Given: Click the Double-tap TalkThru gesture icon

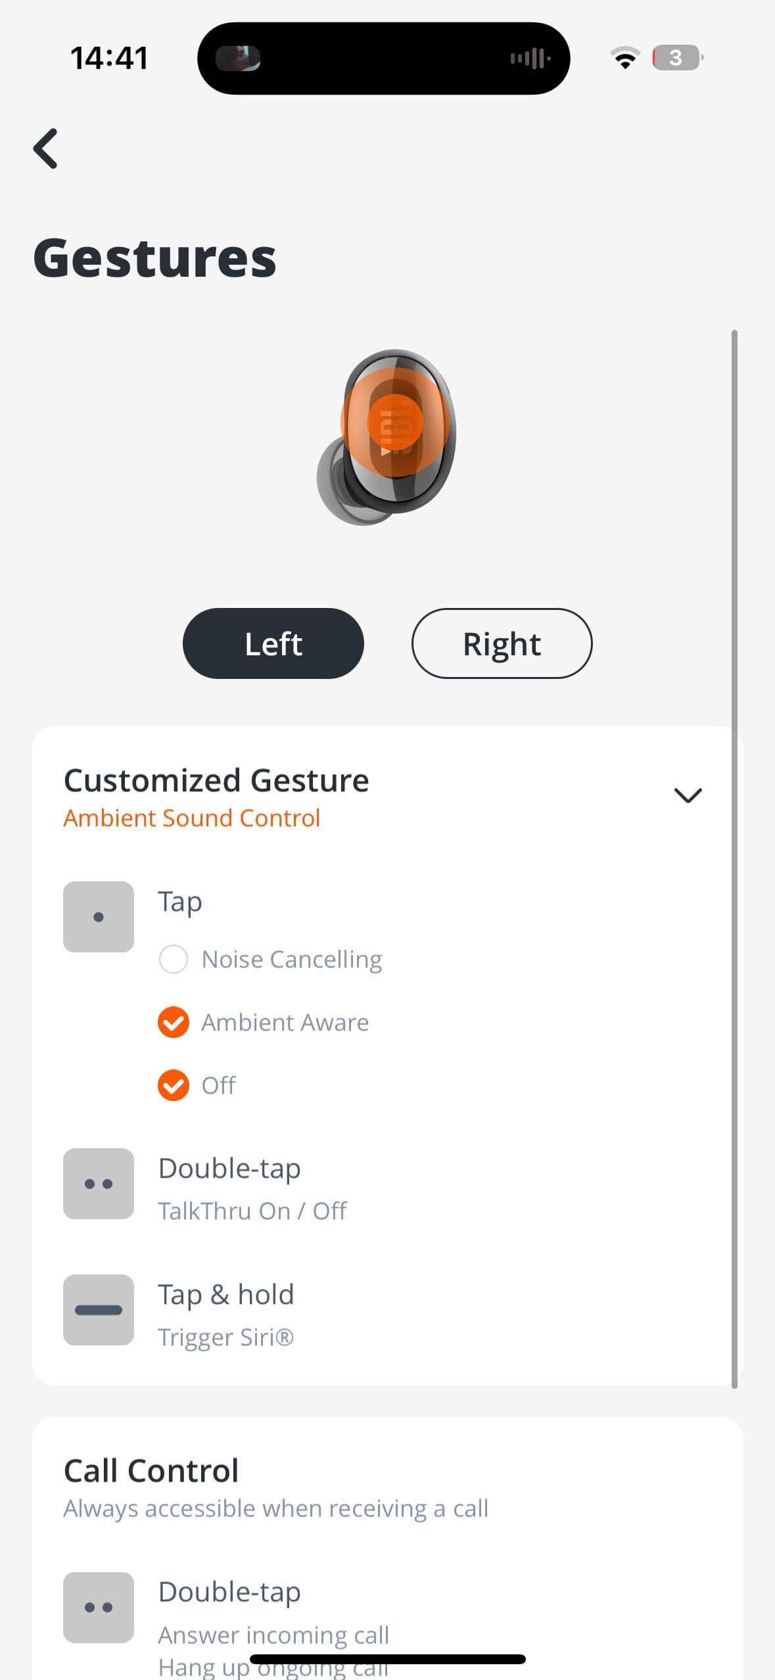Looking at the screenshot, I should tap(99, 1183).
